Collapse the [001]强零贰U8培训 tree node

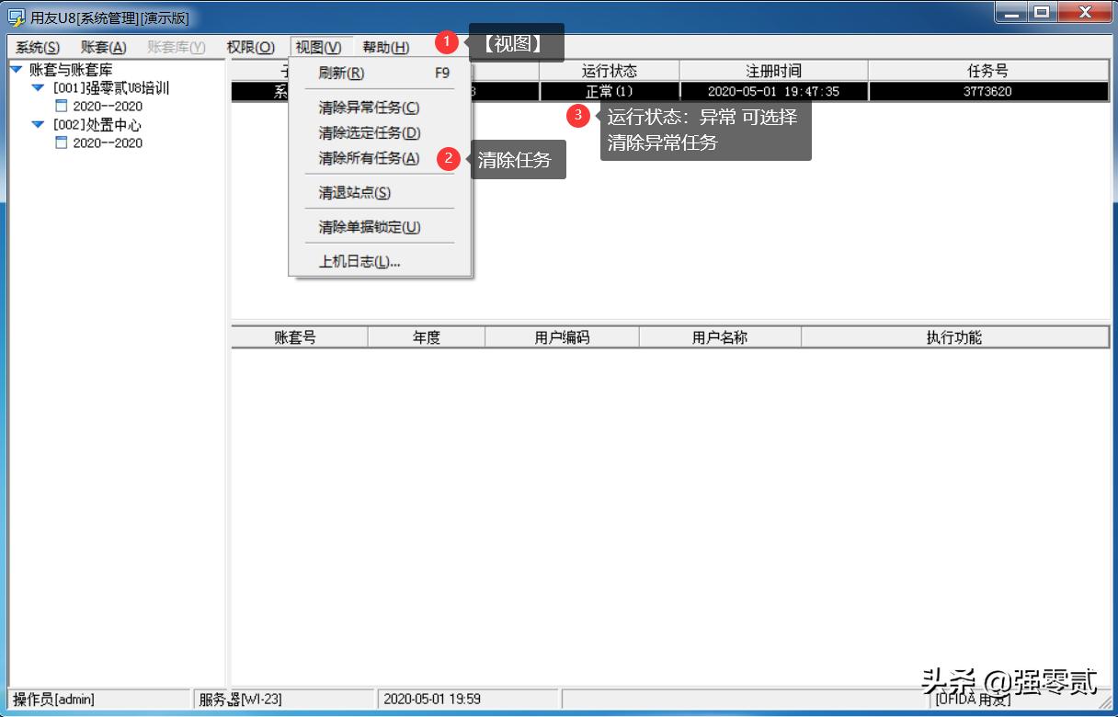(x=37, y=87)
